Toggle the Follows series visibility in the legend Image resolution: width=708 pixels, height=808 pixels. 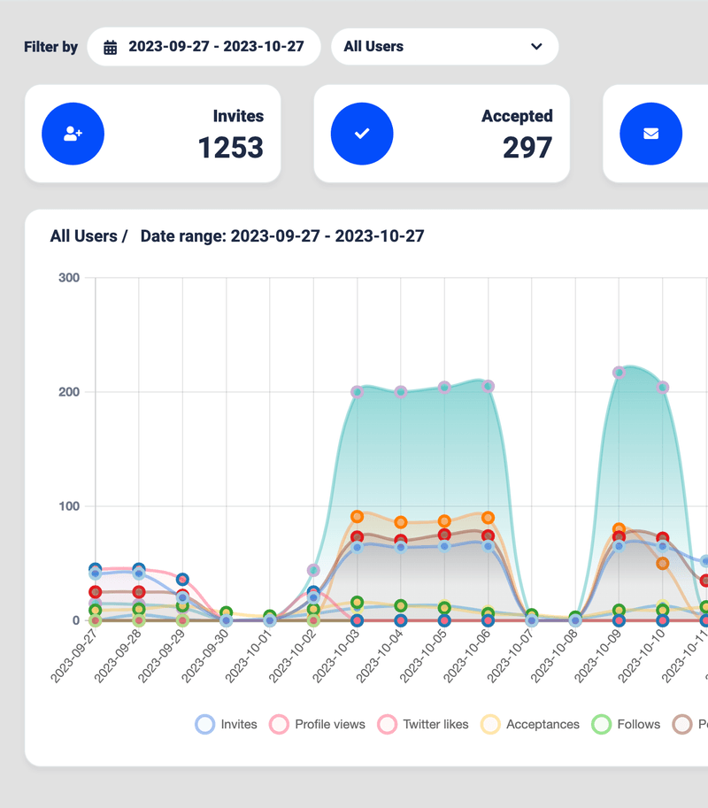(624, 724)
